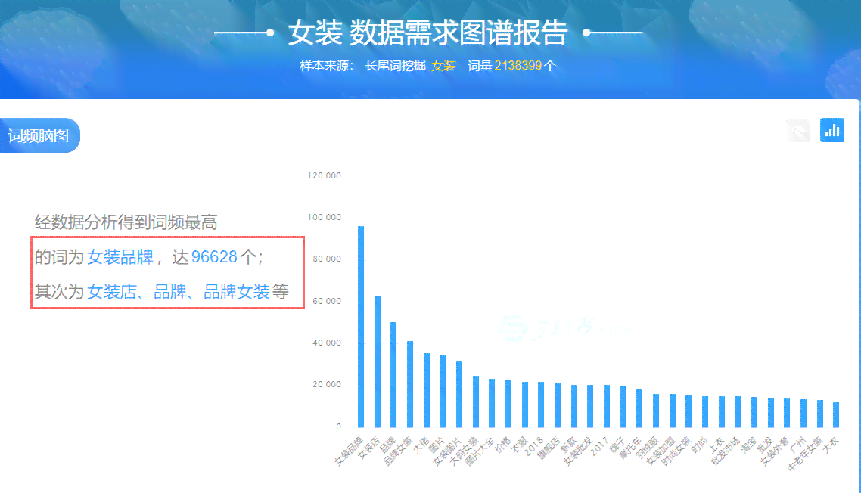Click the 经数据分析得到词频最高 line
Screen dimensions: 861x493
point(126,222)
